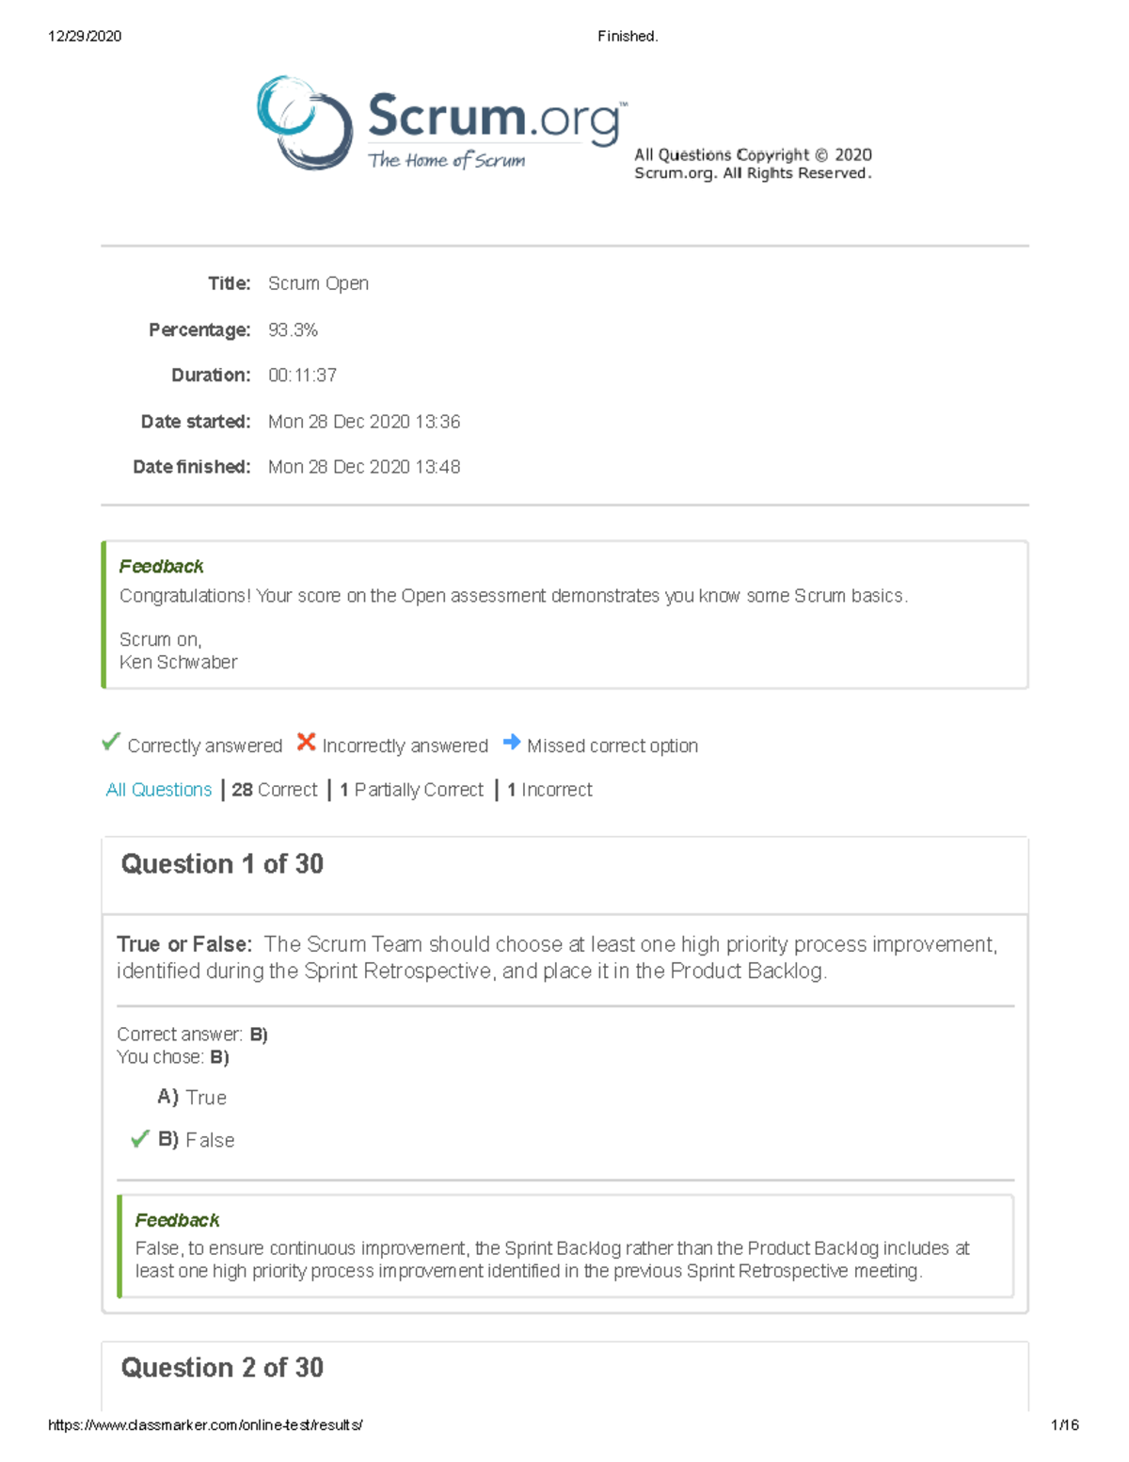
Task: Click the Feedback heading under Question 1
Action: [177, 1220]
